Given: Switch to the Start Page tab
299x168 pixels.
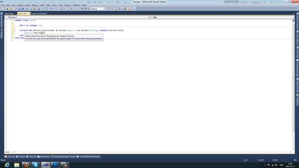Looking at the screenshot, I should click(9, 14).
